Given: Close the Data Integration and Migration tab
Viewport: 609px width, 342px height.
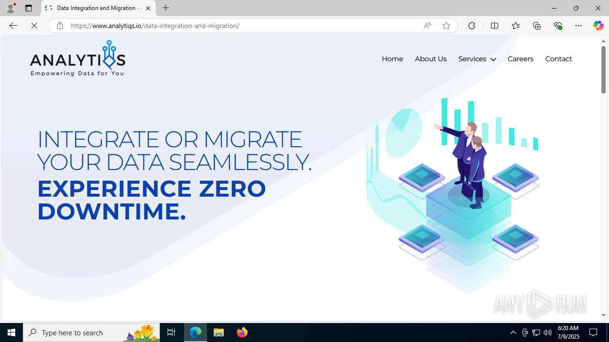Looking at the screenshot, I should pos(148,8).
